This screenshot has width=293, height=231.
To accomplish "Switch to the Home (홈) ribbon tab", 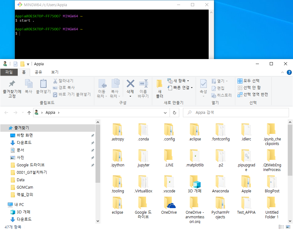I will click(x=24, y=72).
